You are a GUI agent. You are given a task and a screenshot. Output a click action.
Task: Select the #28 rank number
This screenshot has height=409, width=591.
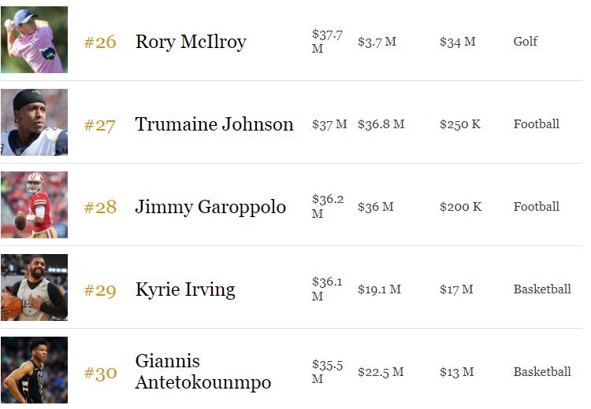coord(100,208)
